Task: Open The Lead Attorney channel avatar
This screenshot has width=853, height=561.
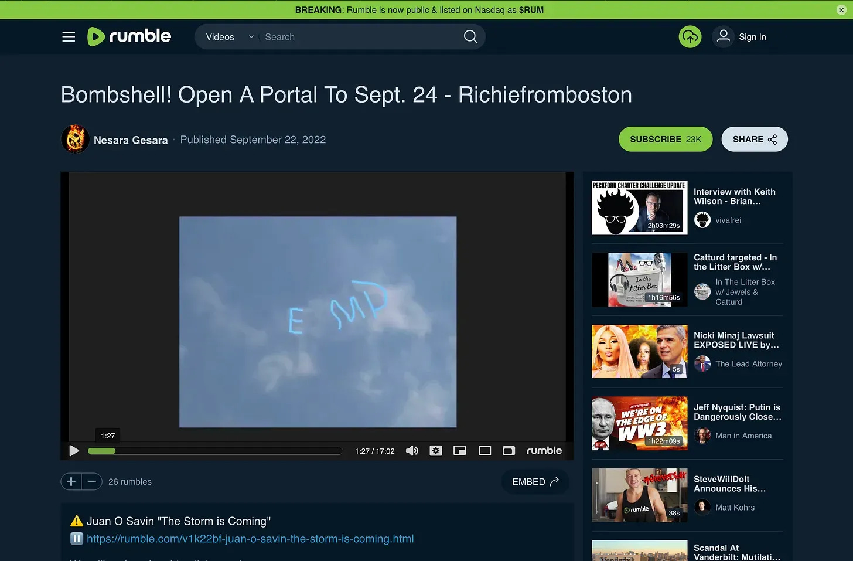Action: click(x=702, y=364)
